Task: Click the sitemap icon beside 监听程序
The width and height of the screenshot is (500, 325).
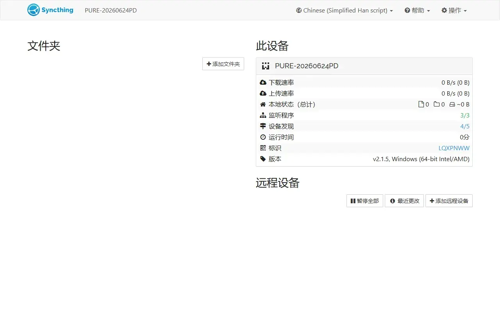Action: coord(263,115)
